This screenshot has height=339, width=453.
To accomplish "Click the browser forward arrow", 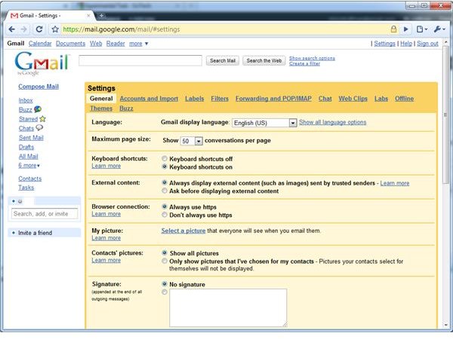I will (x=24, y=29).
